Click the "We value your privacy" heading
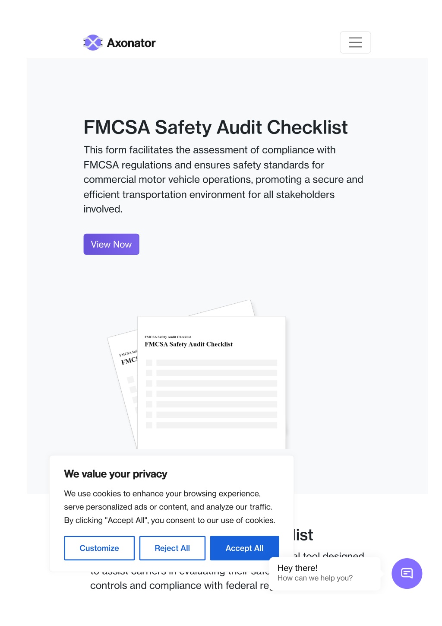Image resolution: width=442 pixels, height=626 pixels. pos(116,474)
